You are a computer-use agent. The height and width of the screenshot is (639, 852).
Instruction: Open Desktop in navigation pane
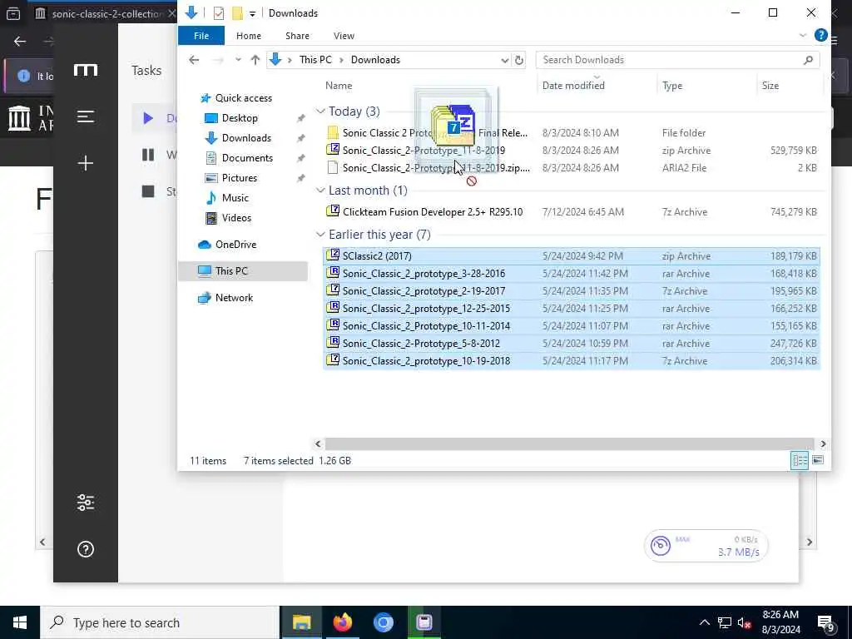tap(240, 118)
